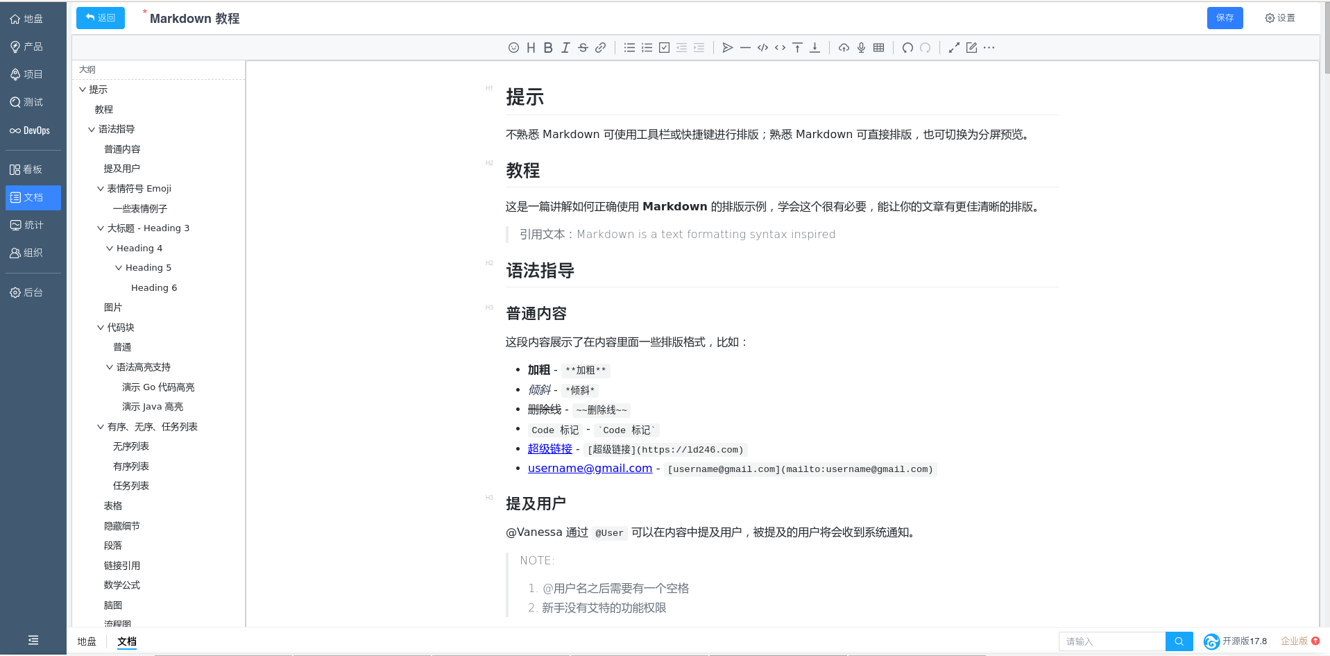Screen dimensions: 1330x656
Task: Open the 超级链接 hyperlink in the document
Action: 549,449
